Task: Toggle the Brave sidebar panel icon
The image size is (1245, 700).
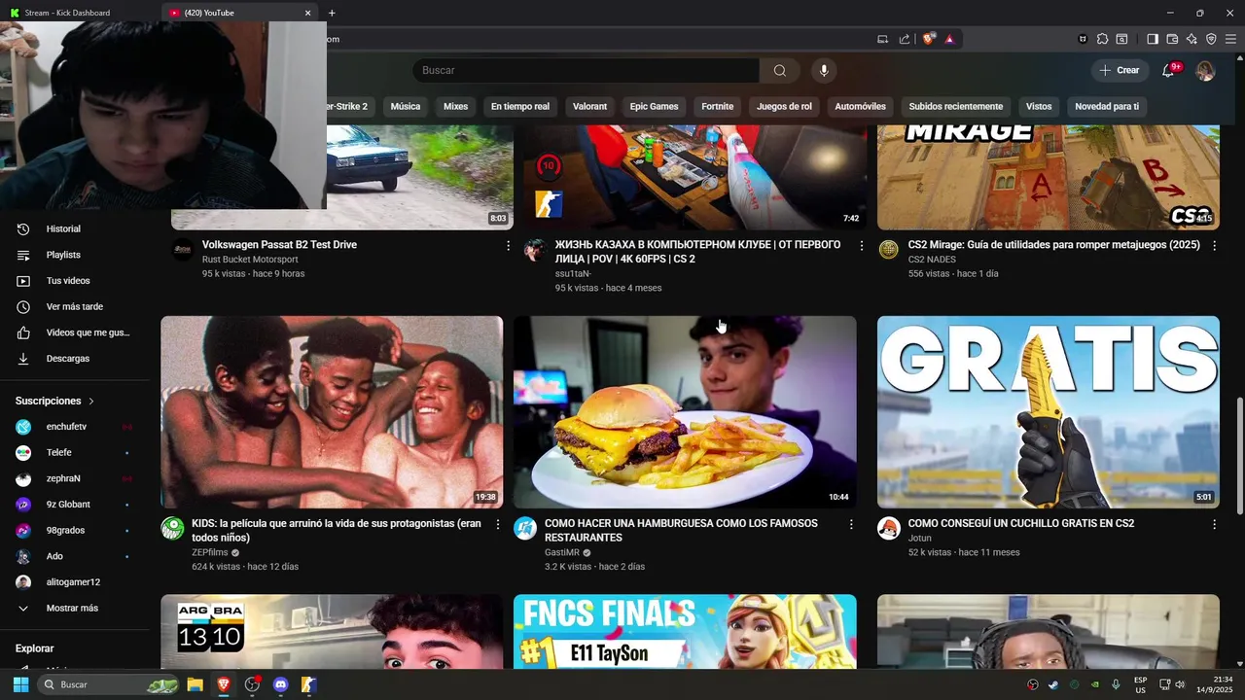Action: click(x=1153, y=39)
